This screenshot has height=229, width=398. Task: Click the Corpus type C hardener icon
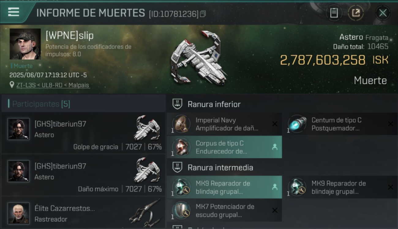pos(181,147)
